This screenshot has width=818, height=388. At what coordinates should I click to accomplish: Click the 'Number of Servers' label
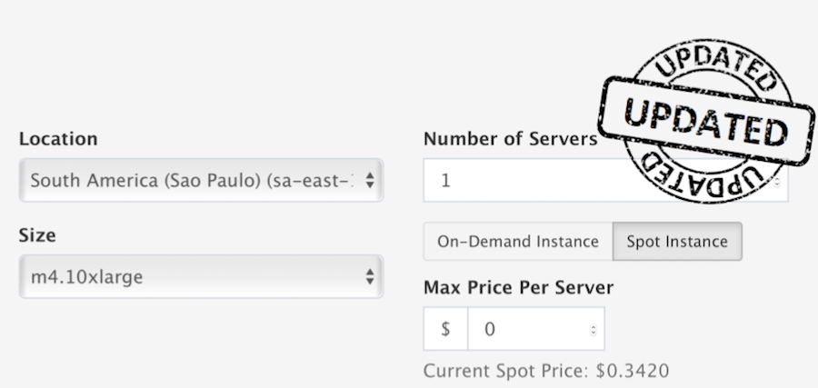(511, 139)
